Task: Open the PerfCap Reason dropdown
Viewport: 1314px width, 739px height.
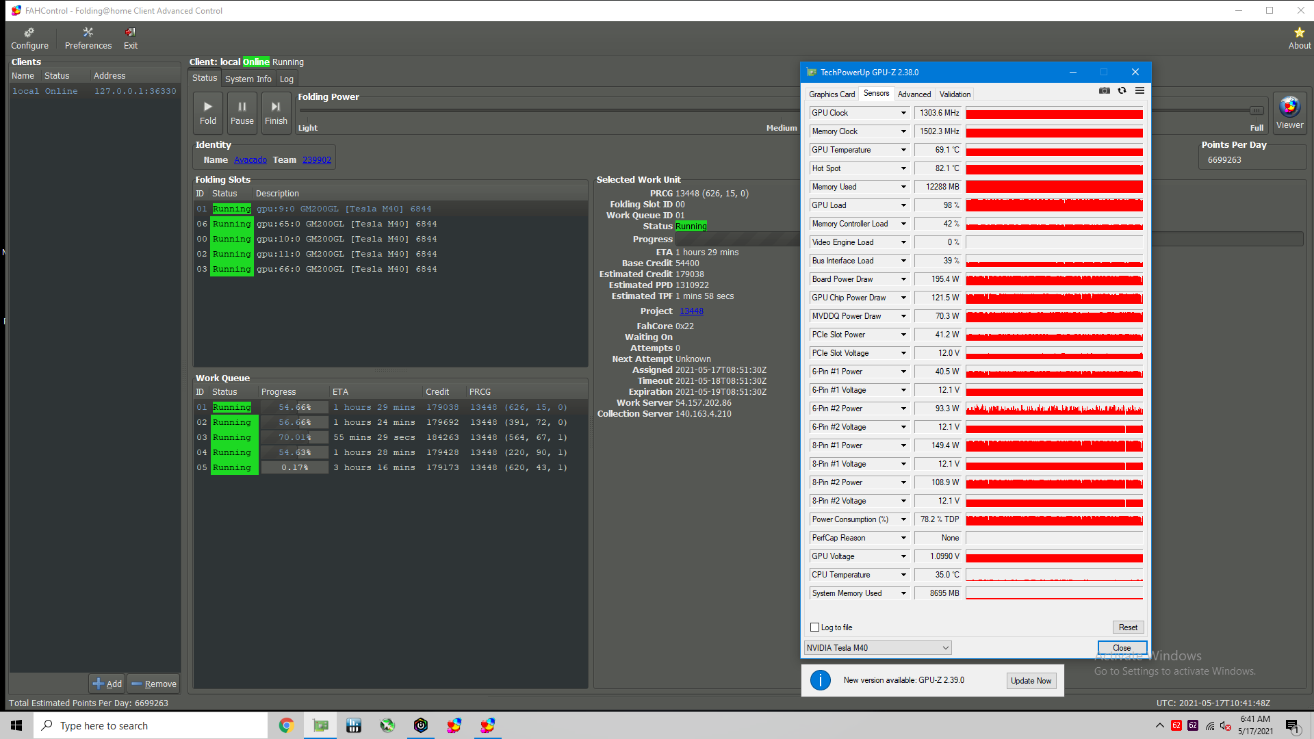Action: 903,538
